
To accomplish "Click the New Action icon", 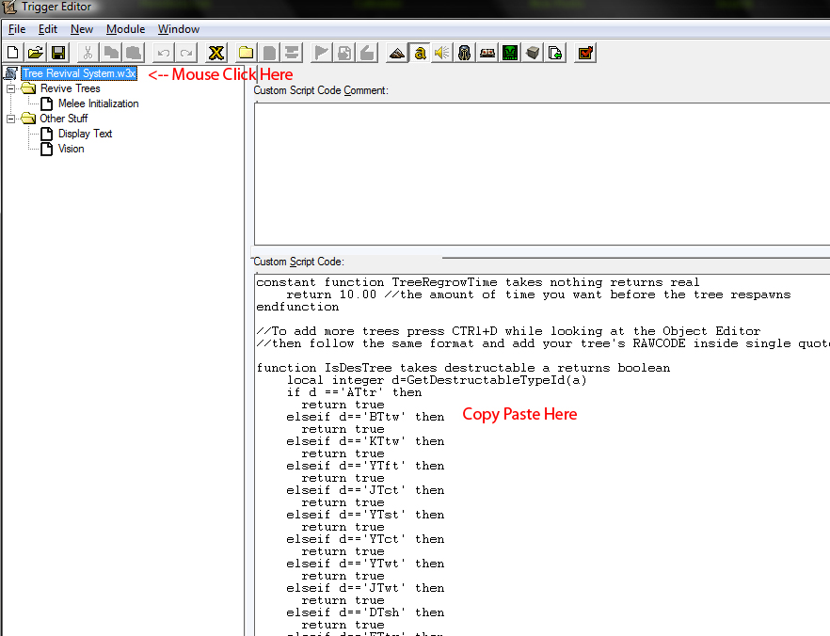I will 367,53.
